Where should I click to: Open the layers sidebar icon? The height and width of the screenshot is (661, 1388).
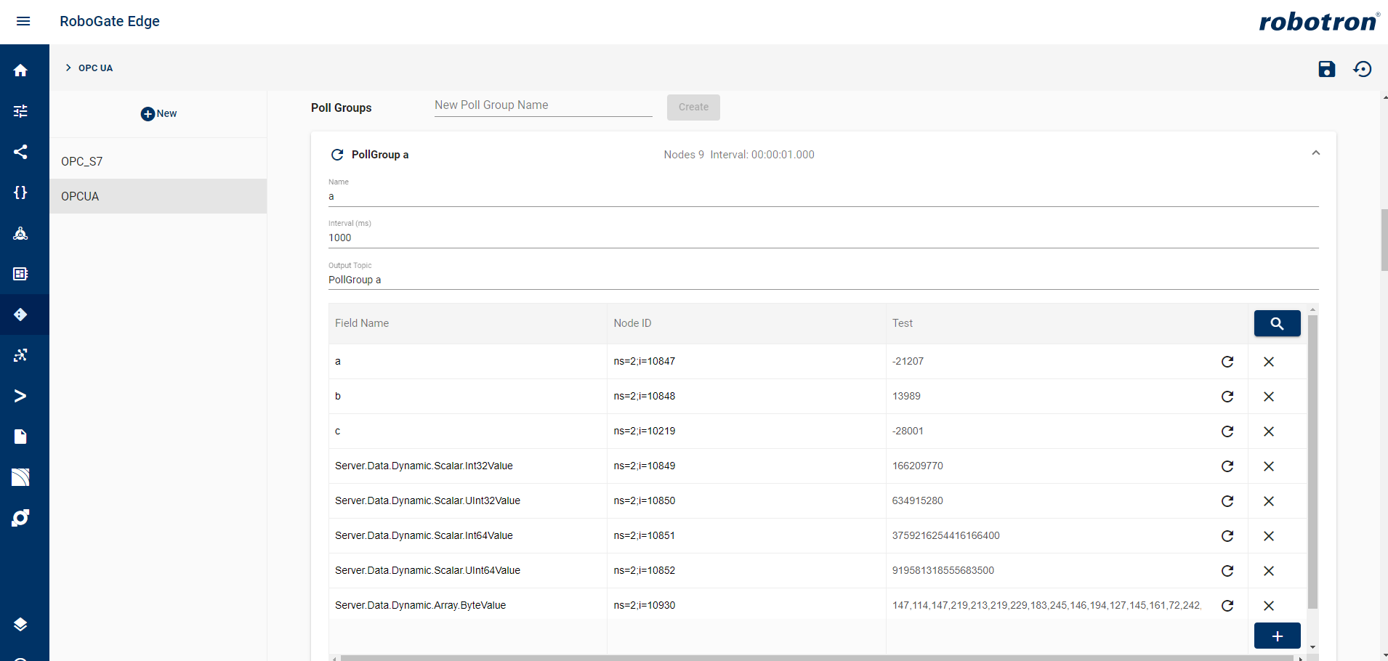(x=20, y=625)
